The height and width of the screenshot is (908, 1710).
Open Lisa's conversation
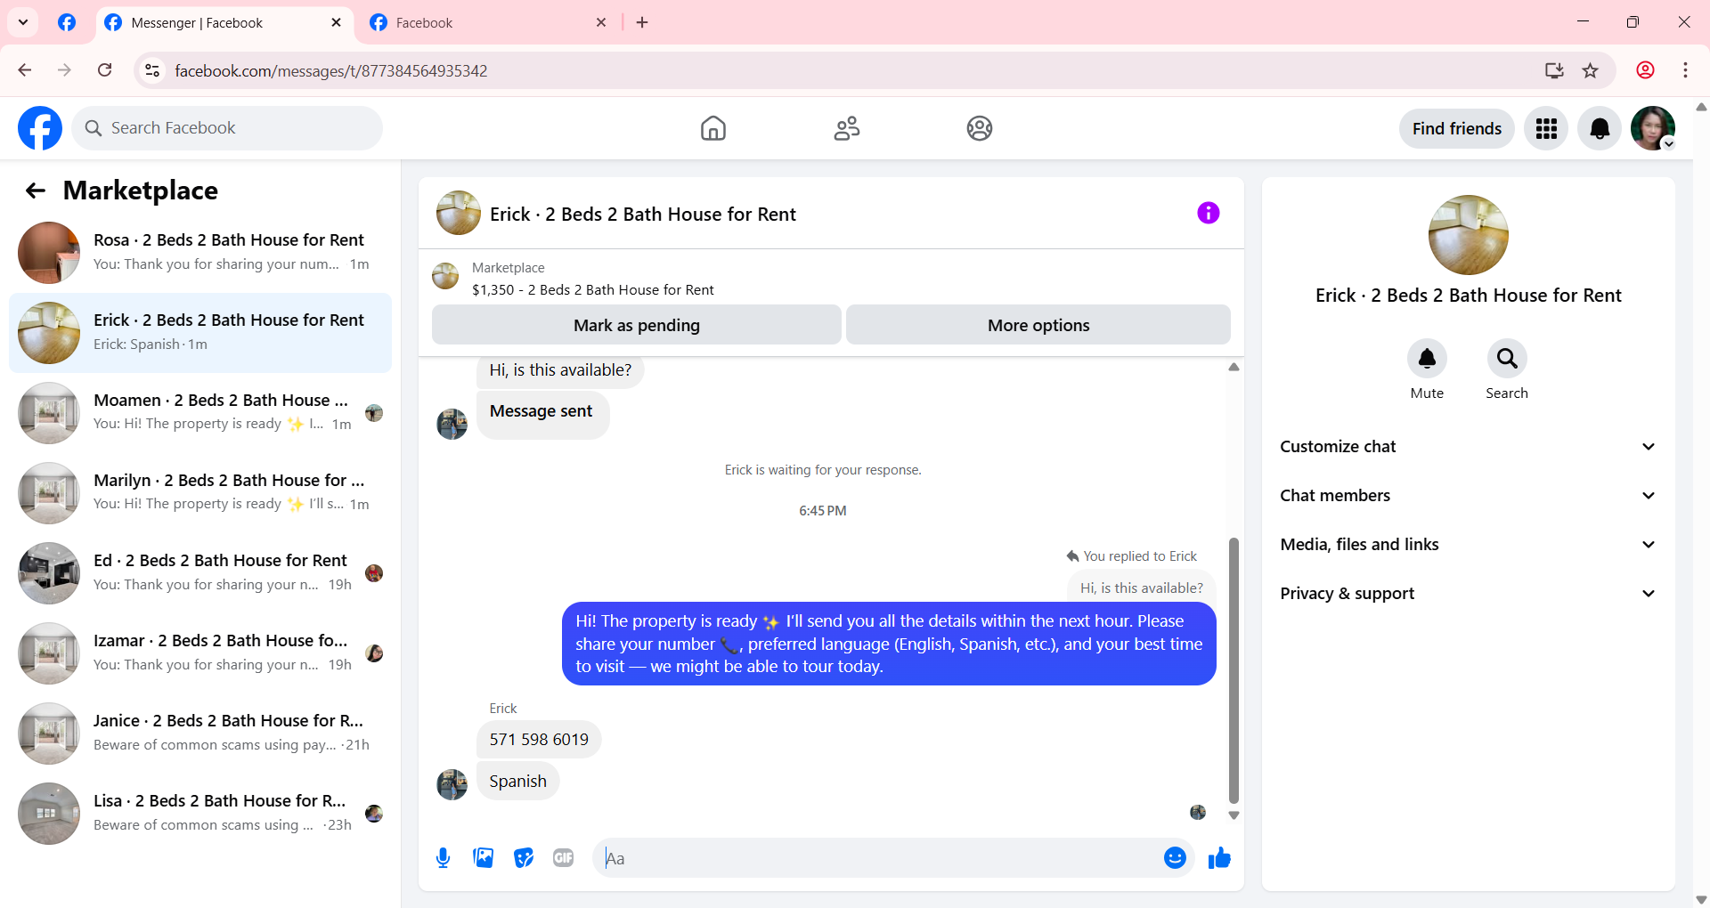[x=200, y=814]
